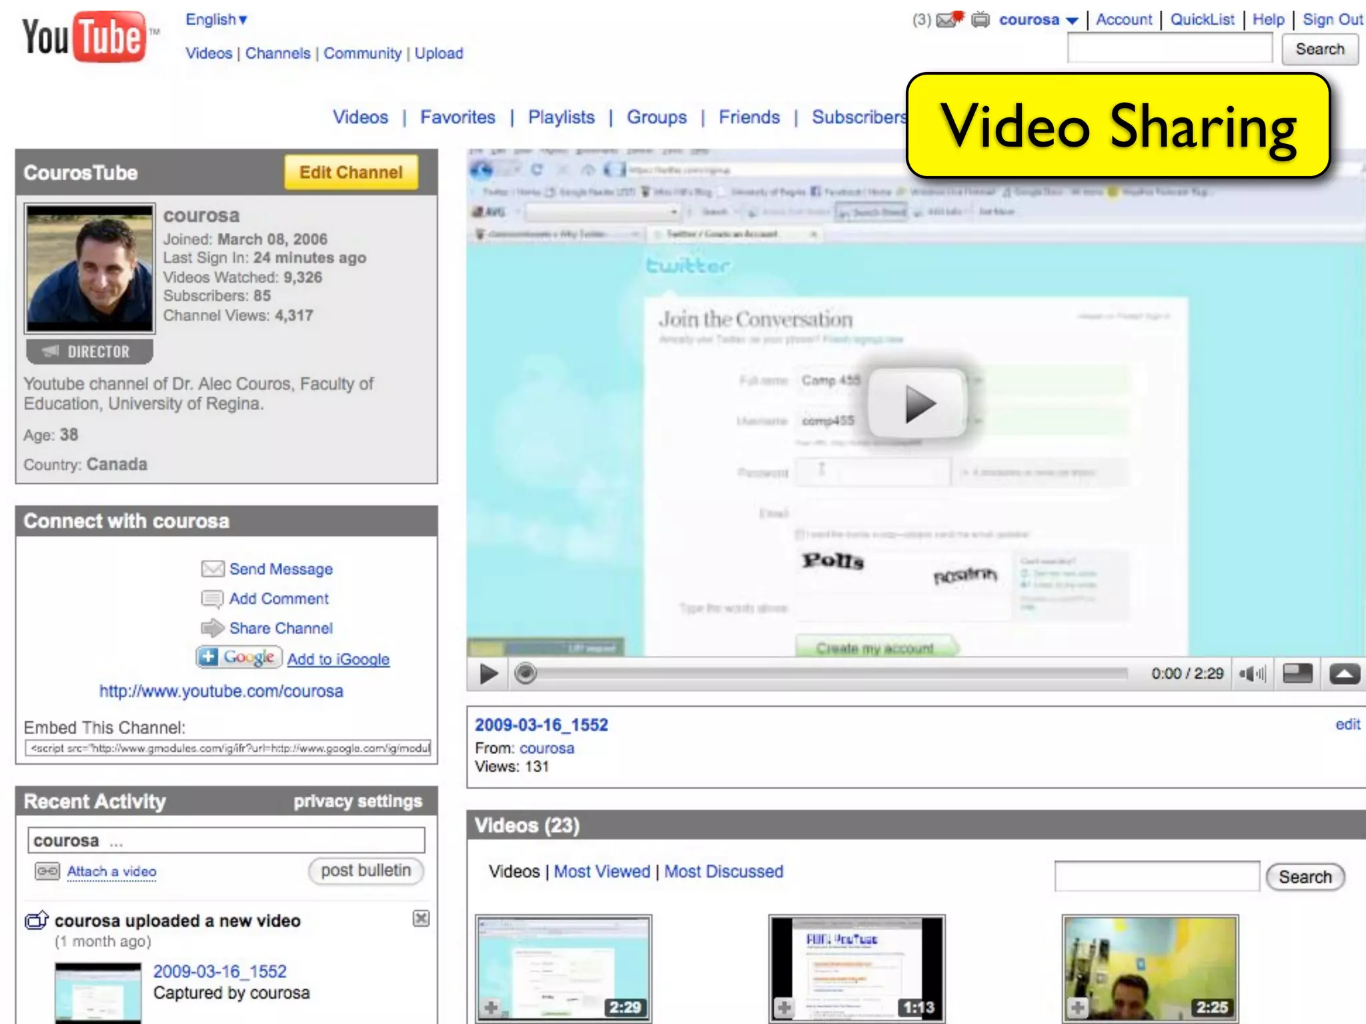Click the TV icon beside courosa

point(980,19)
